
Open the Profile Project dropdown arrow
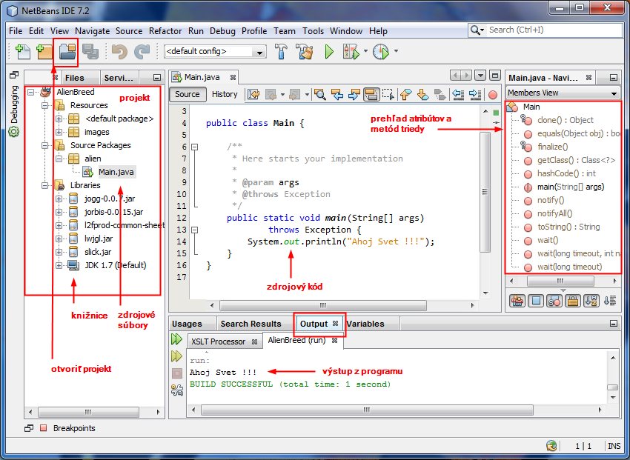point(396,51)
